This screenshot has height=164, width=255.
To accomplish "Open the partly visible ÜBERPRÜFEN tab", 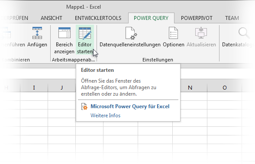I will tap(14, 18).
